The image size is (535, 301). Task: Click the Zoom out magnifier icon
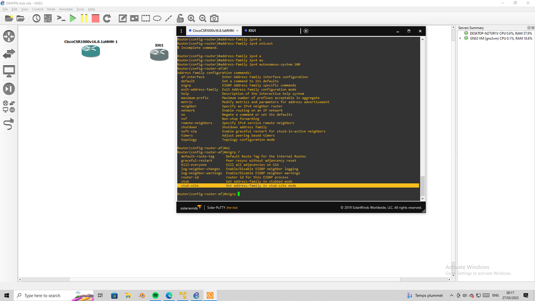point(202,18)
